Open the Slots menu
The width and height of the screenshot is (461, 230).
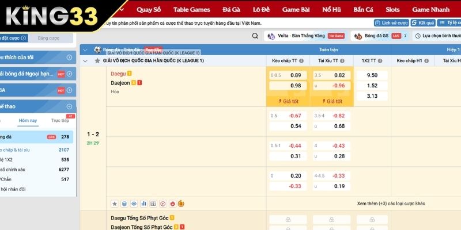[392, 10]
